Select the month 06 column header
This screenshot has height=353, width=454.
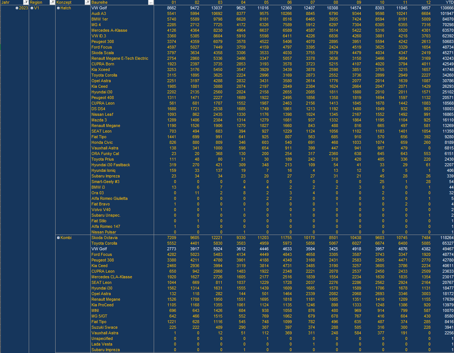289,3
